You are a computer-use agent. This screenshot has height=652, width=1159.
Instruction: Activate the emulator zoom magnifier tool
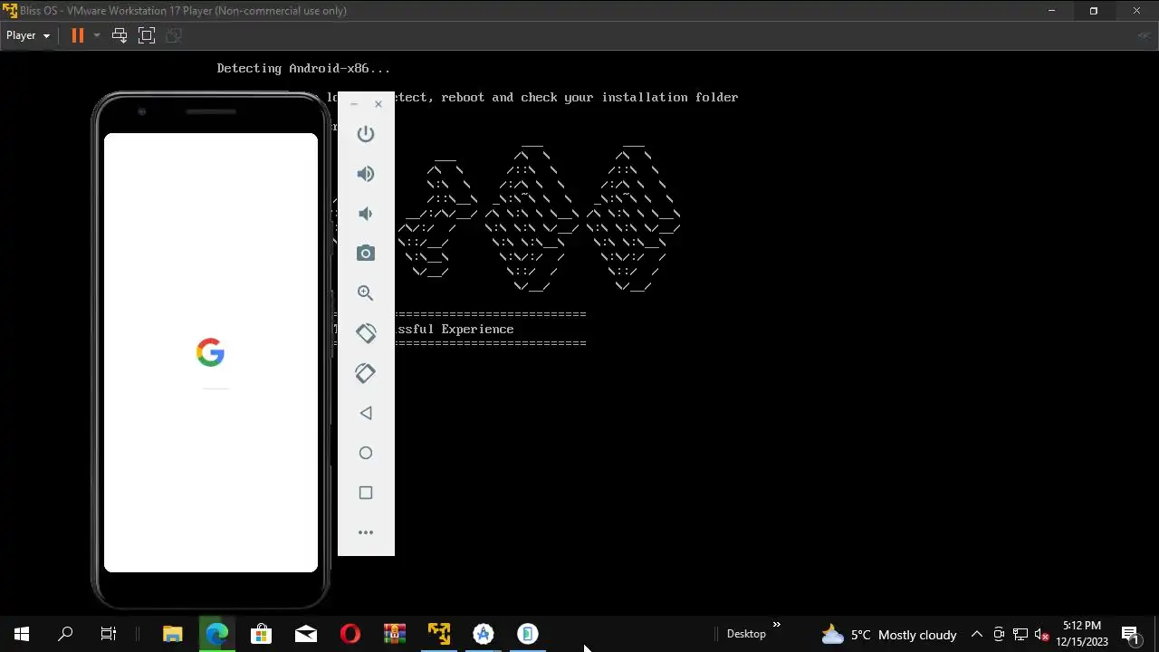coord(366,293)
